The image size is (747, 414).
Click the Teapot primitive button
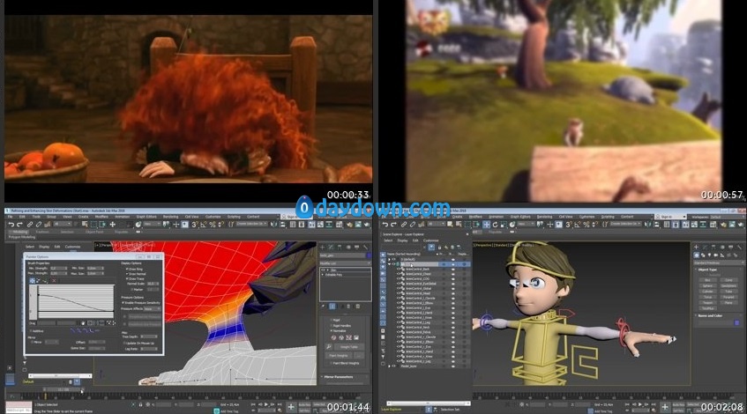(x=707, y=303)
